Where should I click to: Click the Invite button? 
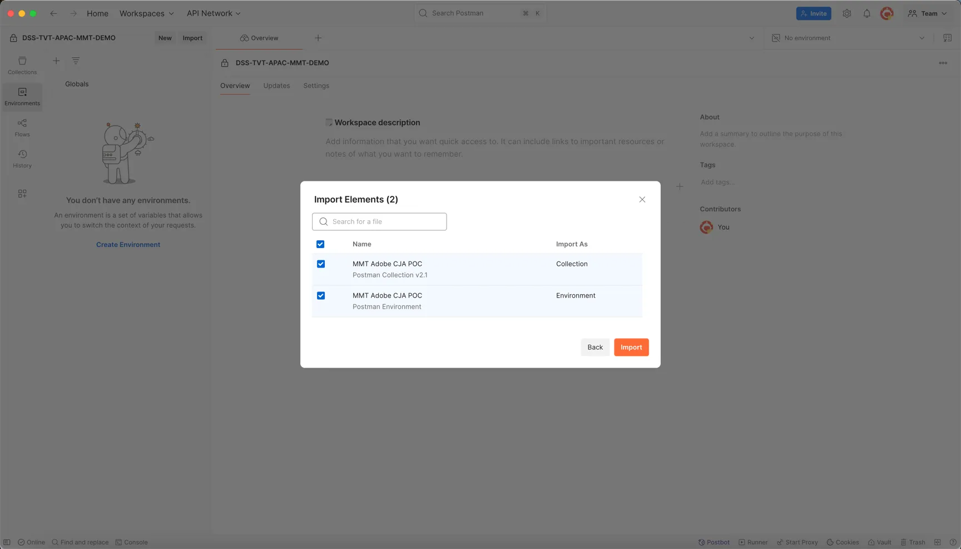coord(813,13)
